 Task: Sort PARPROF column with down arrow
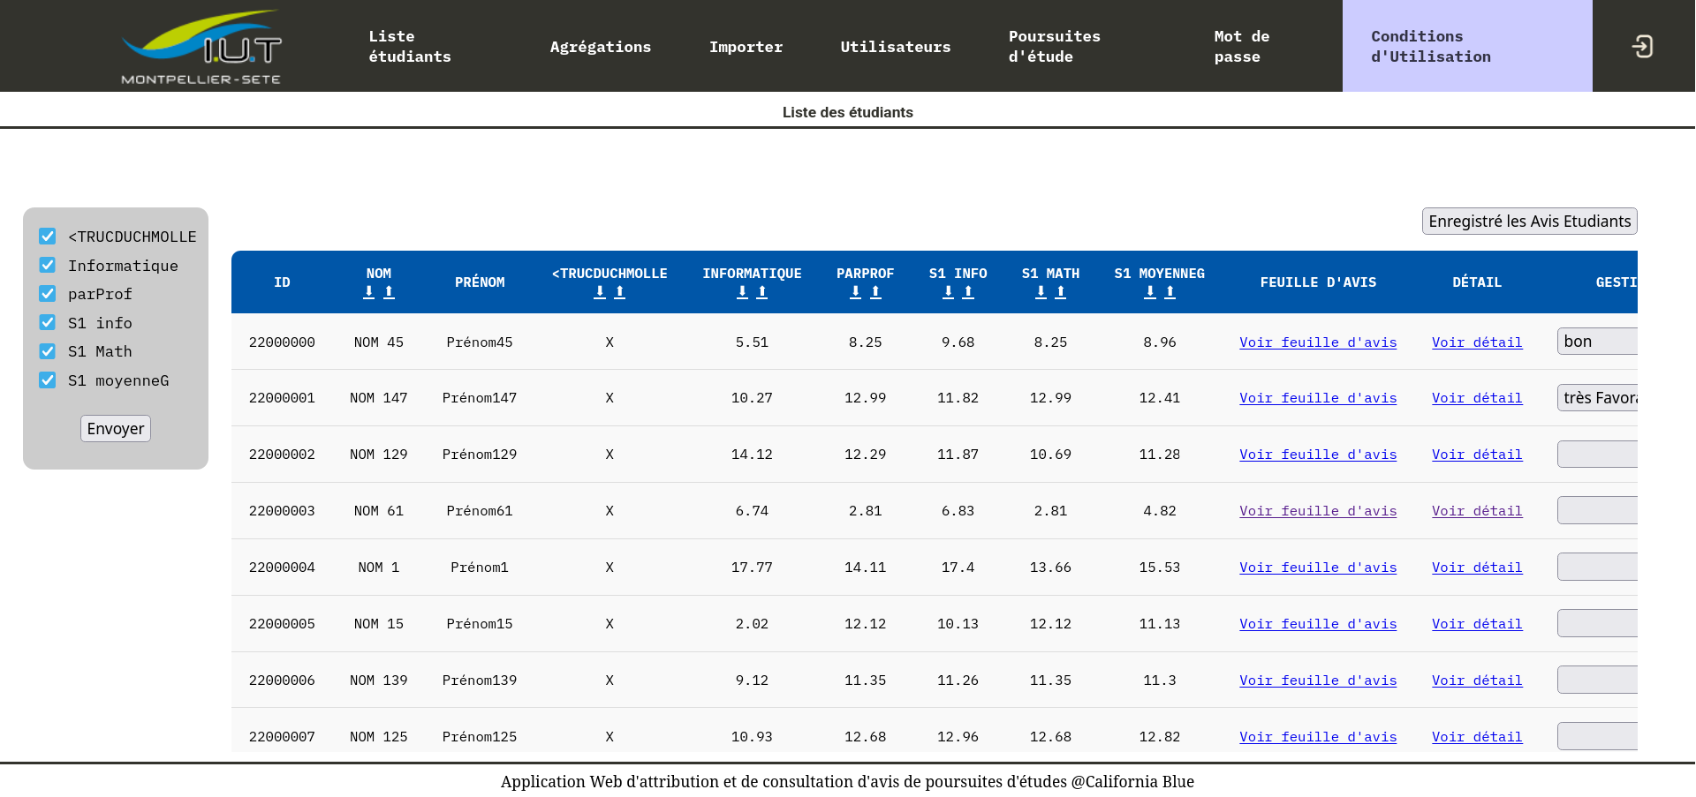point(855,292)
